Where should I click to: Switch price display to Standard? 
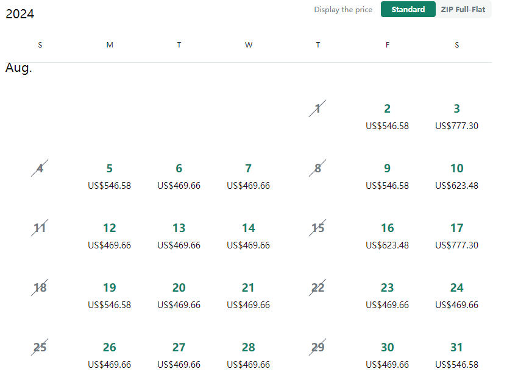pyautogui.click(x=408, y=10)
